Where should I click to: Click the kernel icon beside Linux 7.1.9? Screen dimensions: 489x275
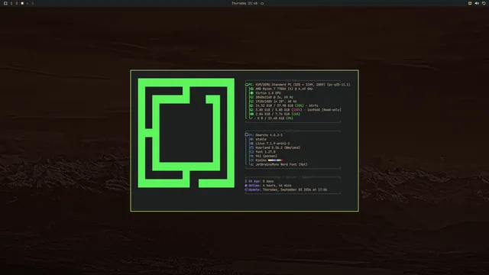252,144
